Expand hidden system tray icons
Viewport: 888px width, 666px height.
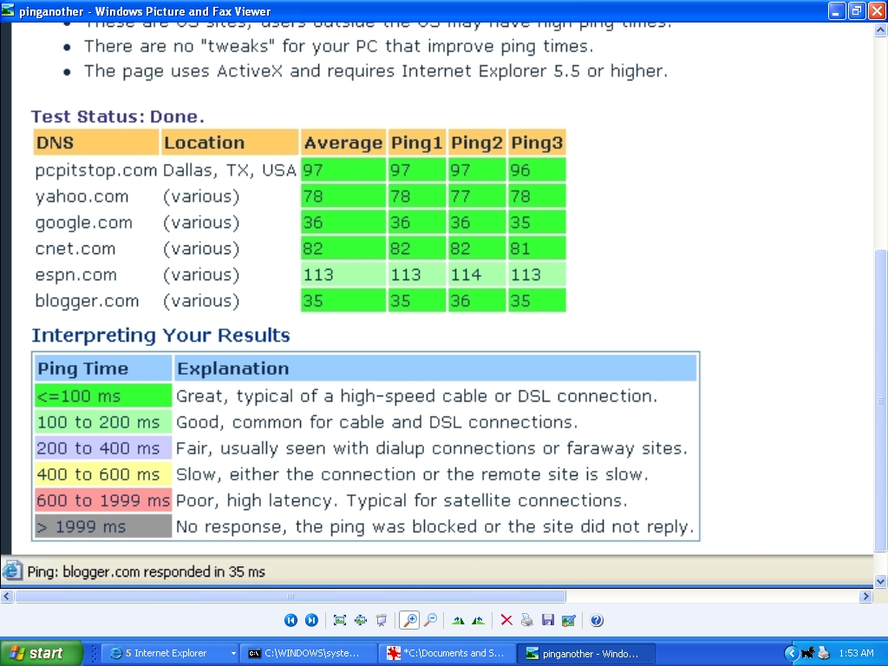[x=791, y=653]
